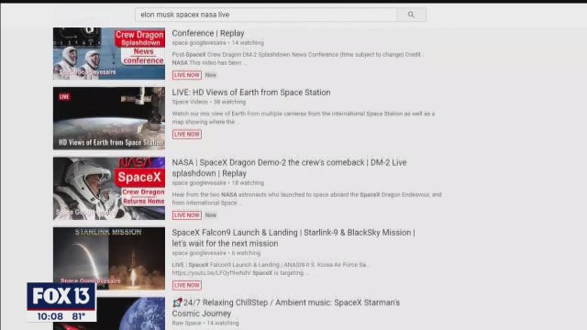The image size is (587, 330).
Task: Click the 'Watch our mix view of Earth' description
Action: 304,118
